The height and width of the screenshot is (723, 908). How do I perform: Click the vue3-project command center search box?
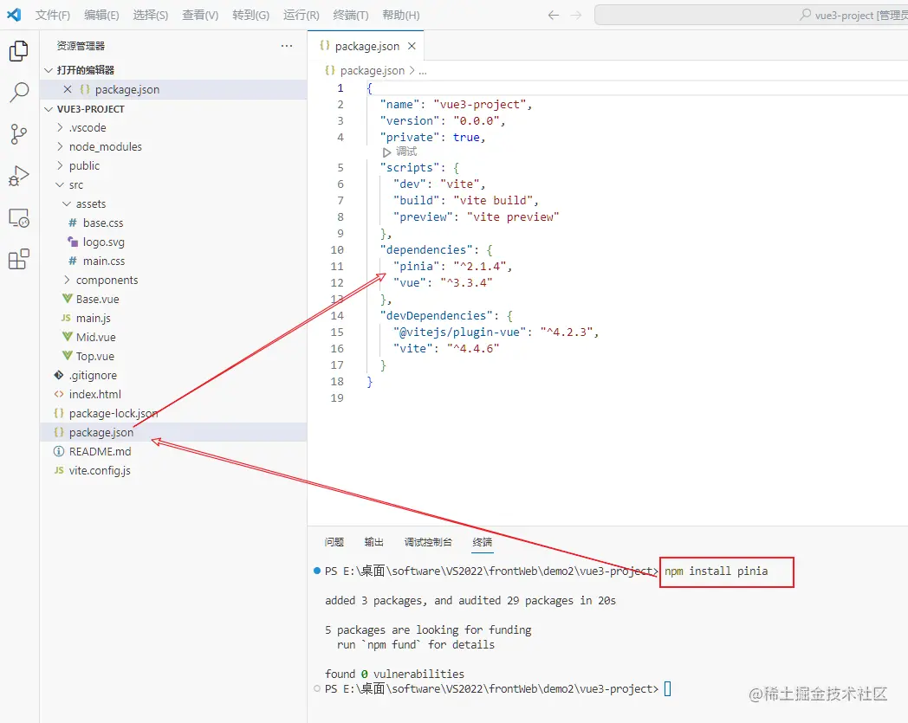pyautogui.click(x=751, y=15)
